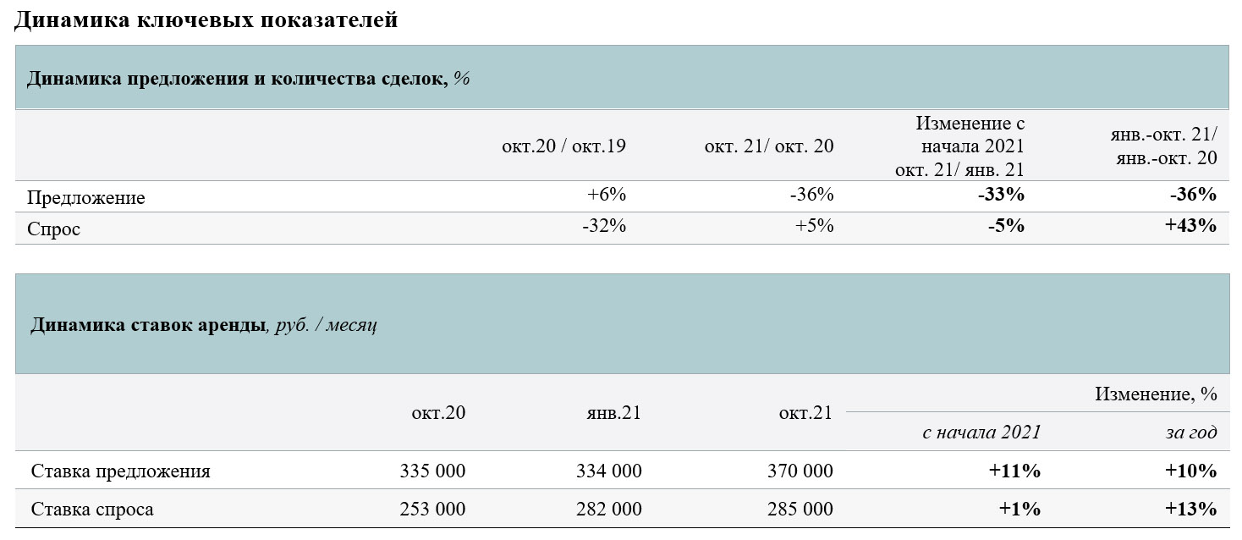Click the +6% value in Предложение row
1242x540 pixels.
tap(607, 196)
